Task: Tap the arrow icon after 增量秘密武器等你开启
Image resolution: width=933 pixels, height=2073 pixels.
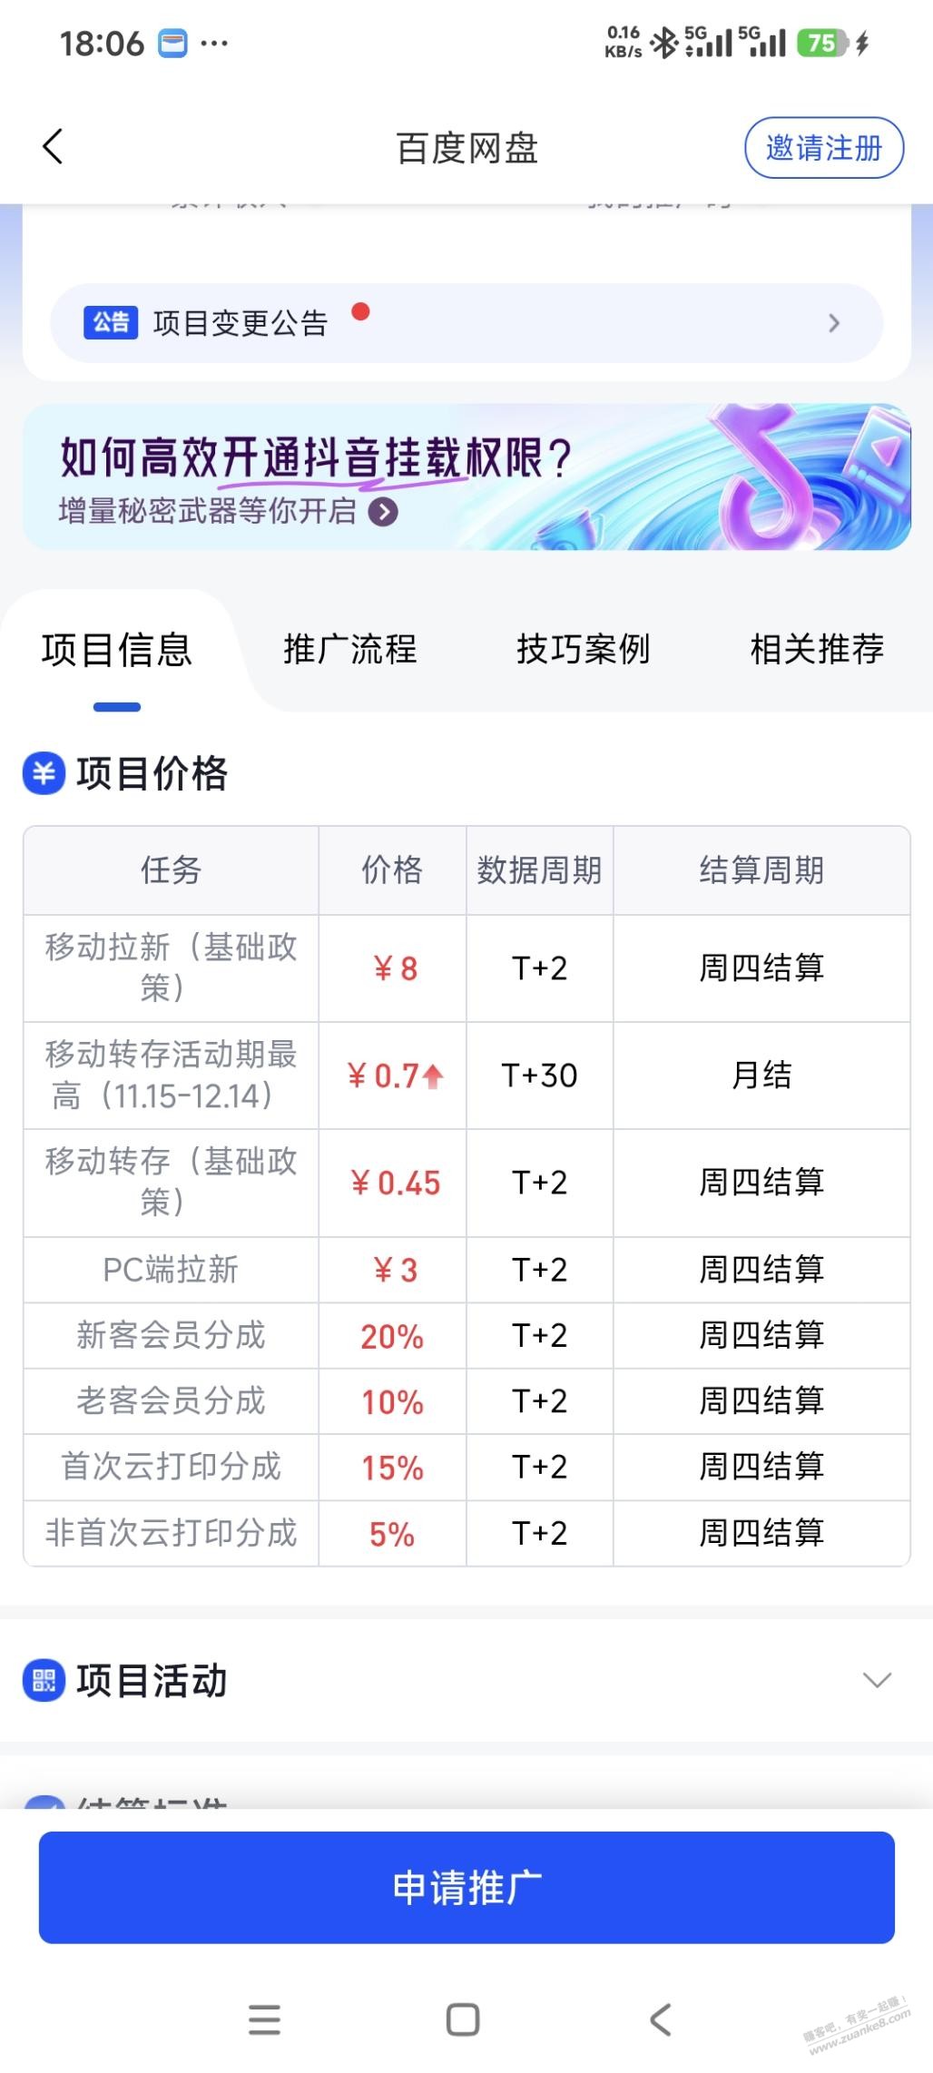Action: (x=383, y=512)
